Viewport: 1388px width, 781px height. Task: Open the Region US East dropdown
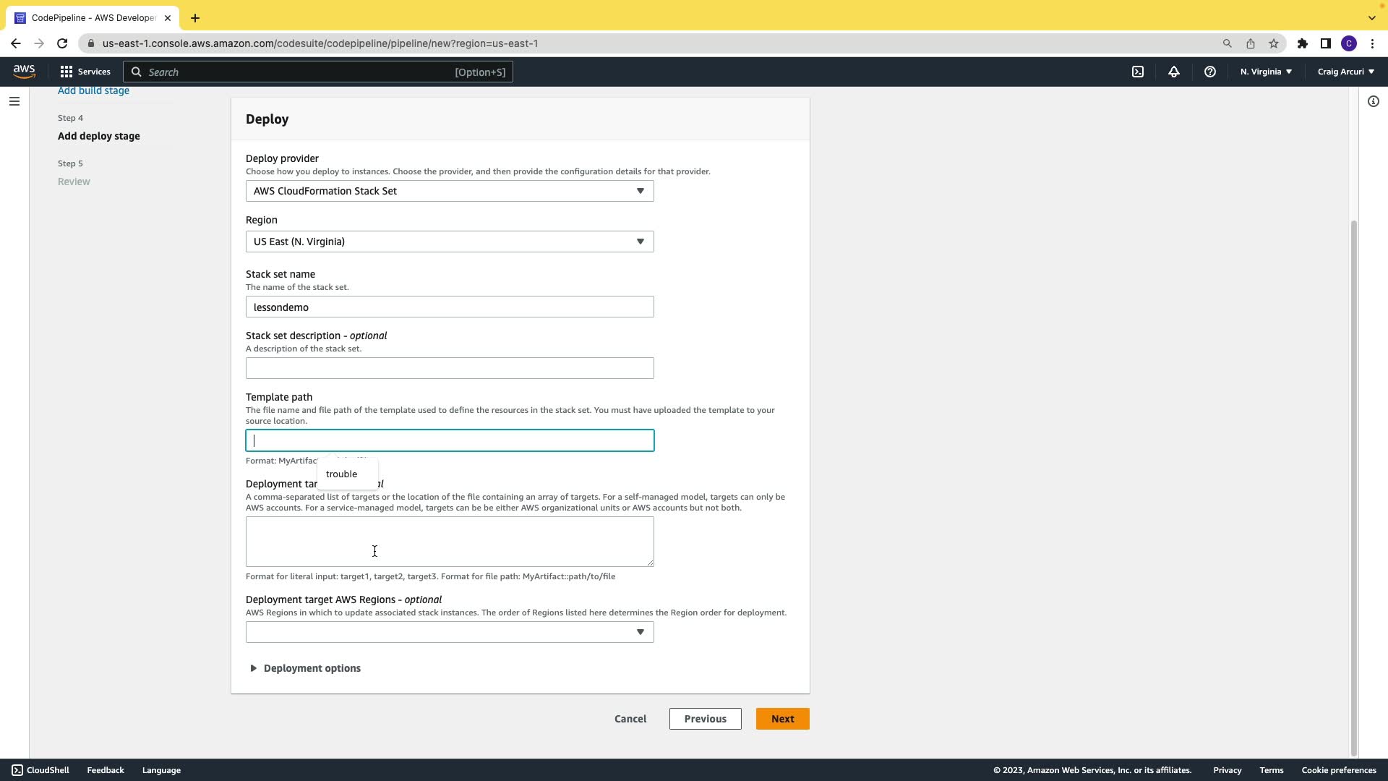click(449, 242)
